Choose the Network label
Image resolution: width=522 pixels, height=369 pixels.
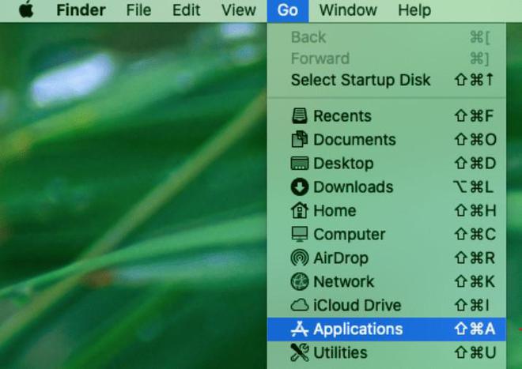pyautogui.click(x=343, y=282)
